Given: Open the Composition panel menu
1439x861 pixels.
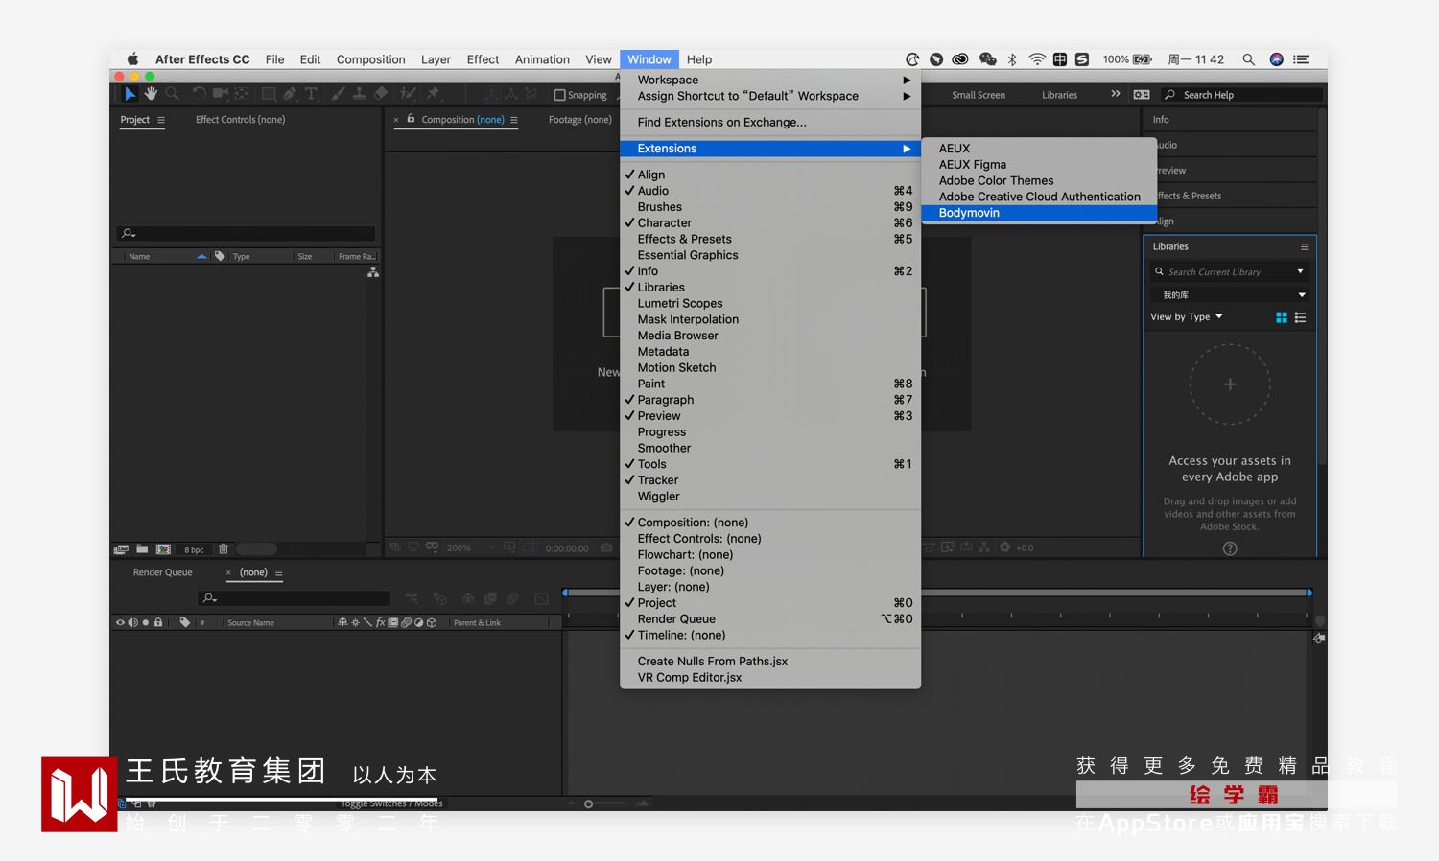Looking at the screenshot, I should [x=514, y=120].
